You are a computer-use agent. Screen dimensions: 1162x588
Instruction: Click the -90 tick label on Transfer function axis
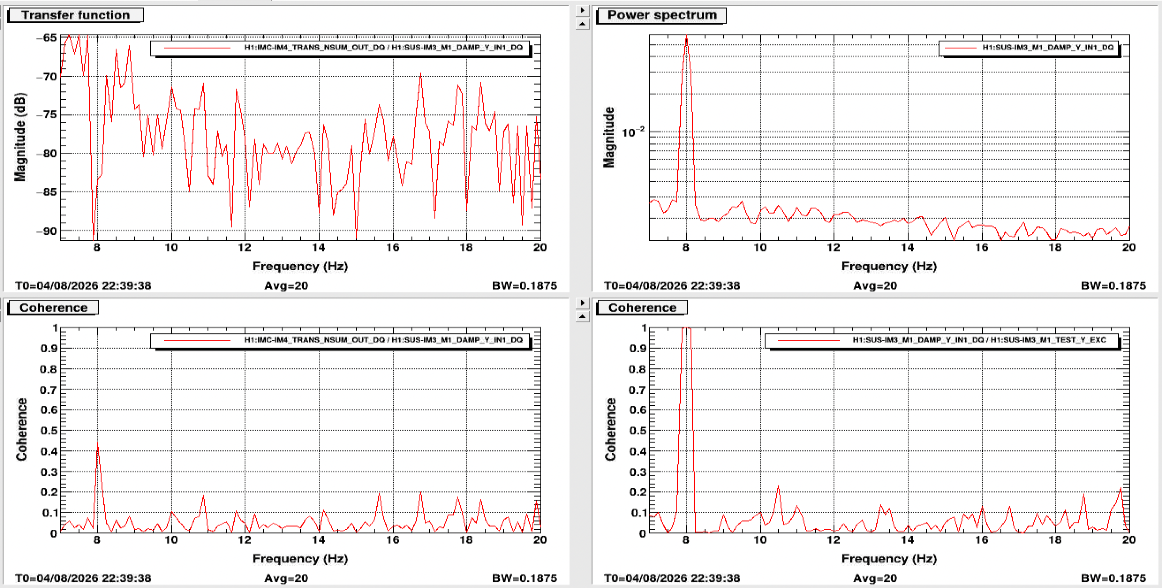pyautogui.click(x=46, y=231)
